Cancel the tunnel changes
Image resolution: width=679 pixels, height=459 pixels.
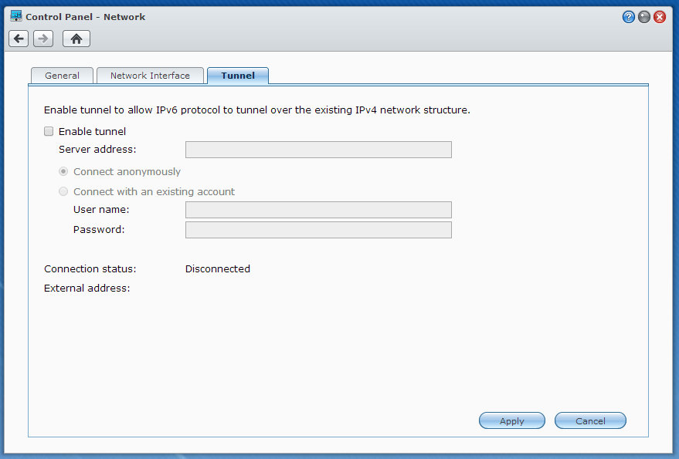click(590, 420)
